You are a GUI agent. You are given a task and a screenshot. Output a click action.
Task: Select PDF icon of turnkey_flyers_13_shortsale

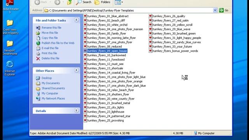[x=85, y=68]
